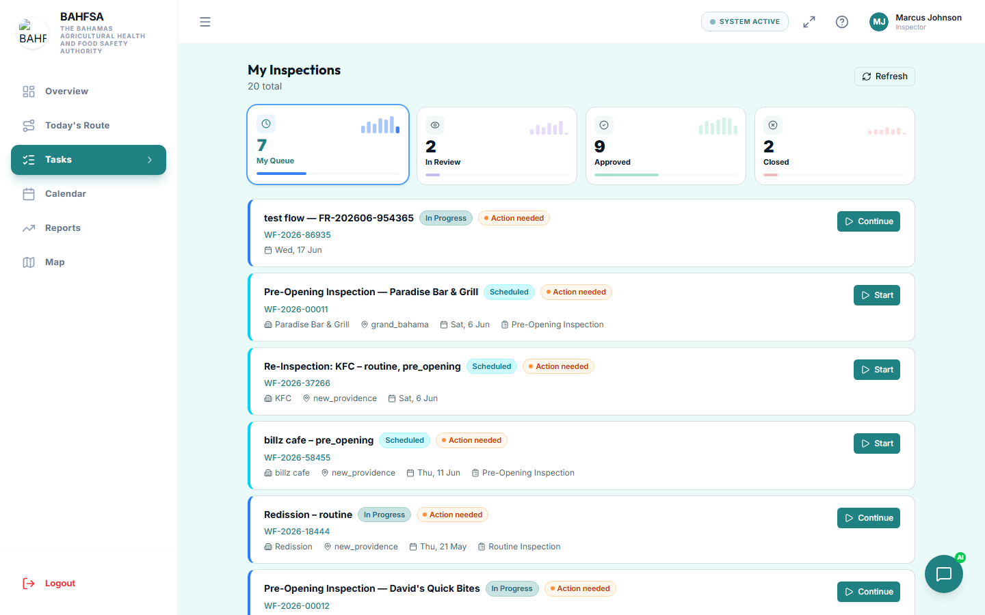
Task: Click the Thu, 21 May date
Action: pyautogui.click(x=443, y=547)
